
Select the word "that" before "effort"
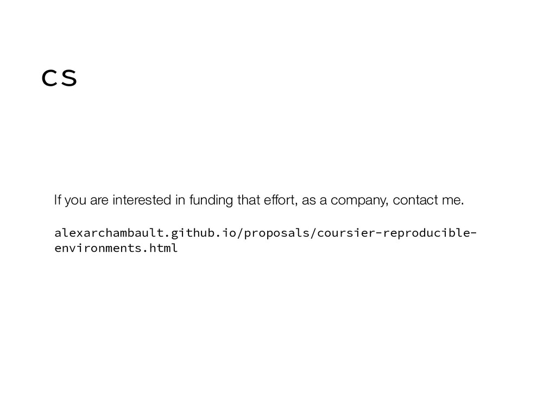(249, 200)
